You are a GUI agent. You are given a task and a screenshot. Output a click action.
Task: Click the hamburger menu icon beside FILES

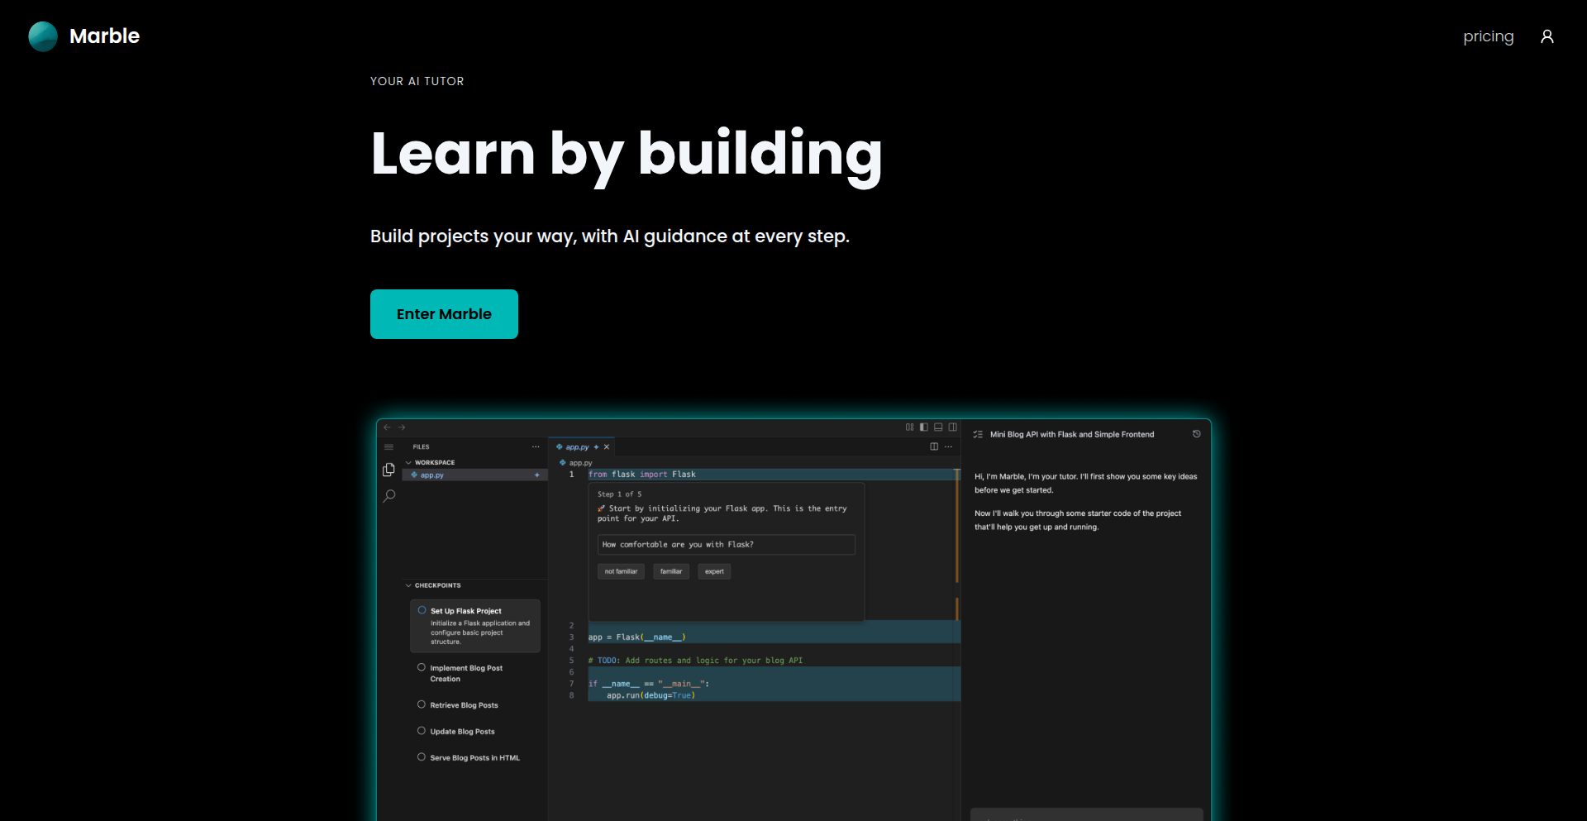pyautogui.click(x=388, y=446)
